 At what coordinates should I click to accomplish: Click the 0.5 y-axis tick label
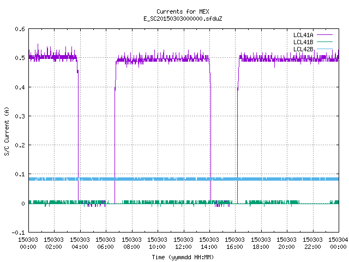pyautogui.click(x=20, y=58)
